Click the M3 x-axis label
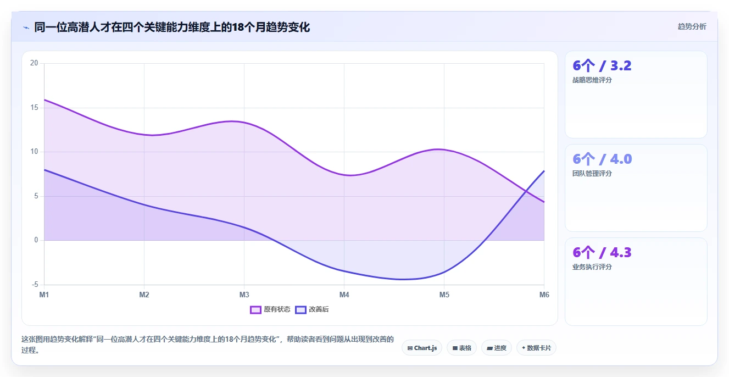Image resolution: width=729 pixels, height=377 pixels. [244, 295]
